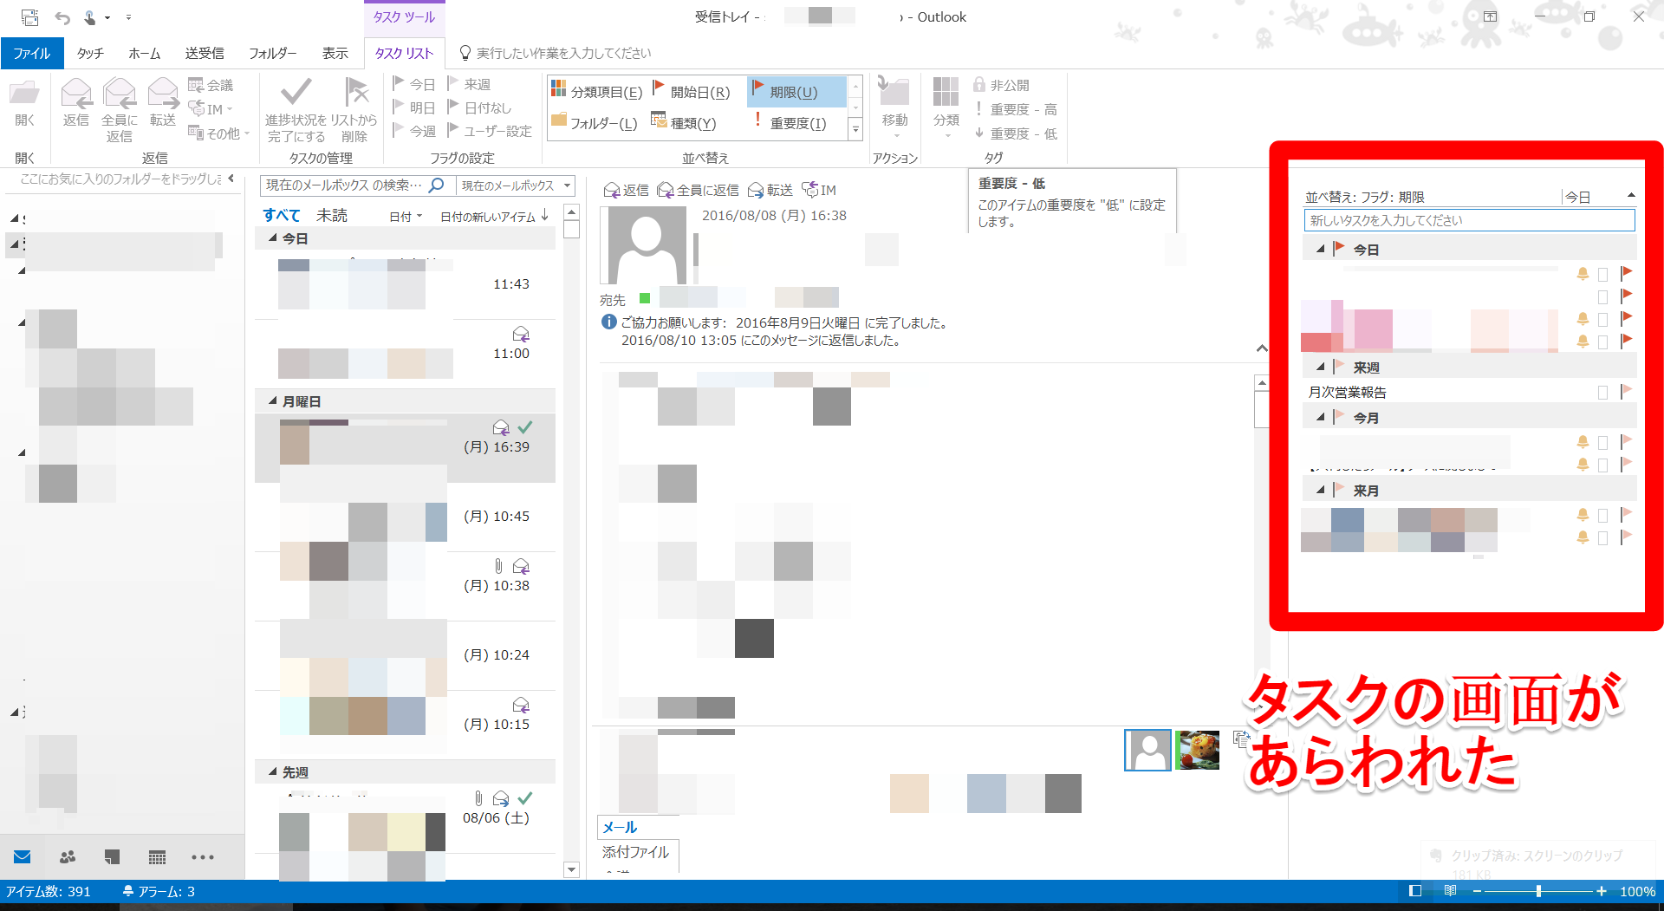Open Calendar grid icon in navigation bar
The image size is (1664, 911).
[x=157, y=857]
